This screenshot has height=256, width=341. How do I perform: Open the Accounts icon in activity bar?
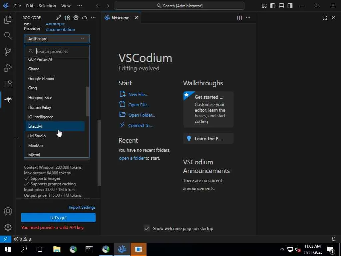coord(8,211)
